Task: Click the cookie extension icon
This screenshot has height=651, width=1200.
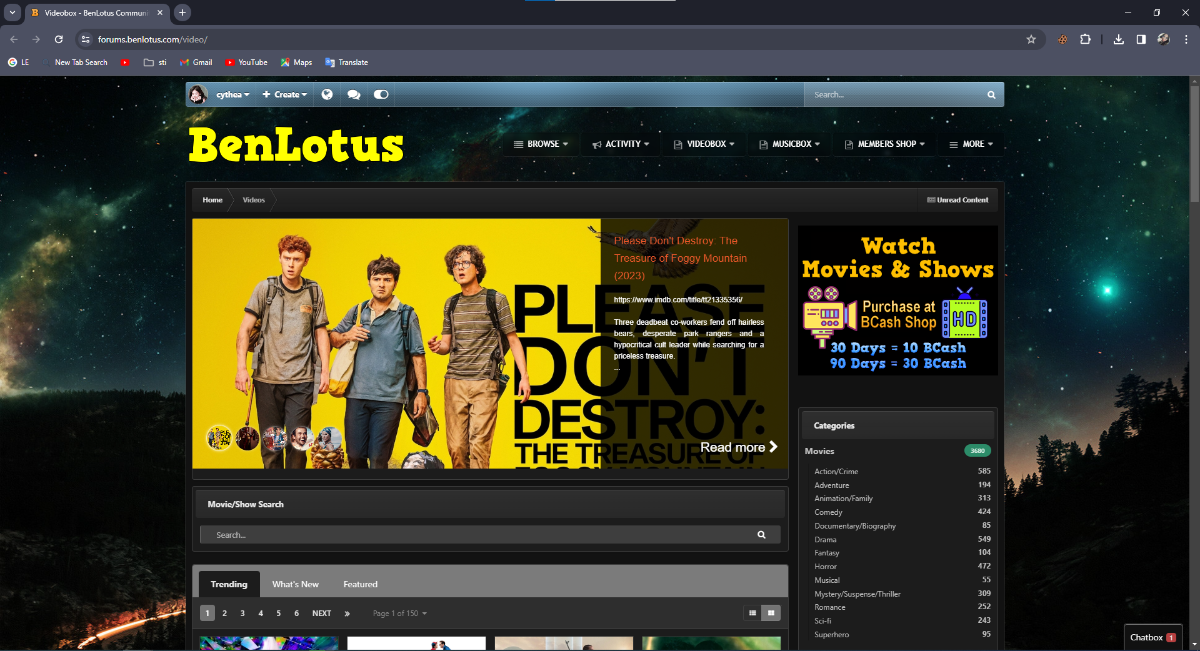Action: (1062, 39)
